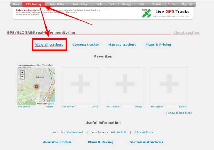Add favorite in third empty plus slot
The height and width of the screenshot is (150, 214).
[125, 86]
